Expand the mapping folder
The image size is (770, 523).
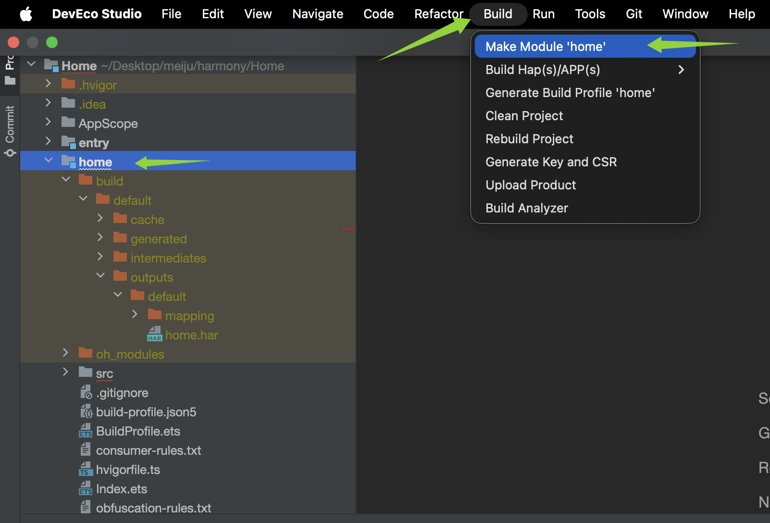coord(135,314)
